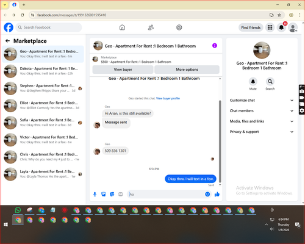Screen dimensions: 305x244
Task: Reload the page with browser refresh icon
Action: click(x=23, y=15)
